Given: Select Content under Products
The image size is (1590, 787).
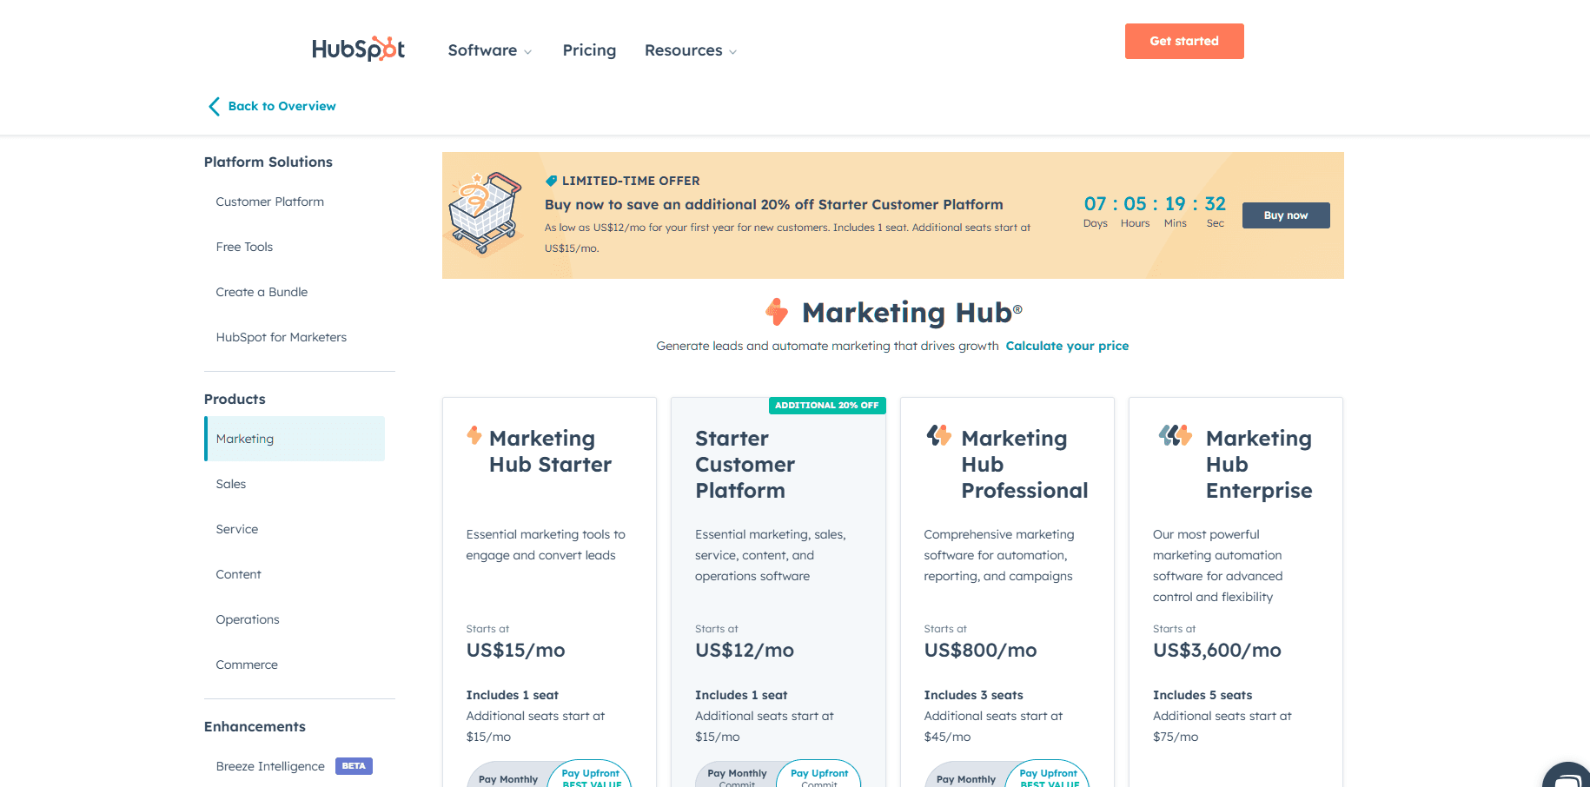Looking at the screenshot, I should (x=238, y=574).
